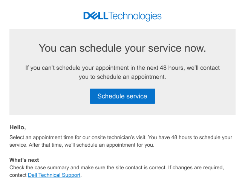Click the sentence "Check the case summary"
Screen dimensions: 245x187
88,168
